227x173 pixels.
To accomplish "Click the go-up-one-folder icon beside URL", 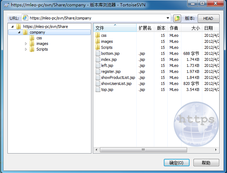I will [177, 18].
